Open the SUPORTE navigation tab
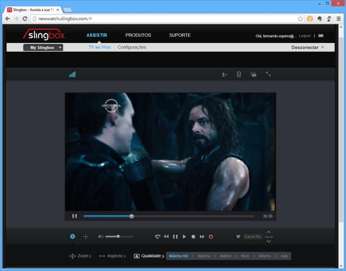This screenshot has width=346, height=271. click(x=180, y=35)
